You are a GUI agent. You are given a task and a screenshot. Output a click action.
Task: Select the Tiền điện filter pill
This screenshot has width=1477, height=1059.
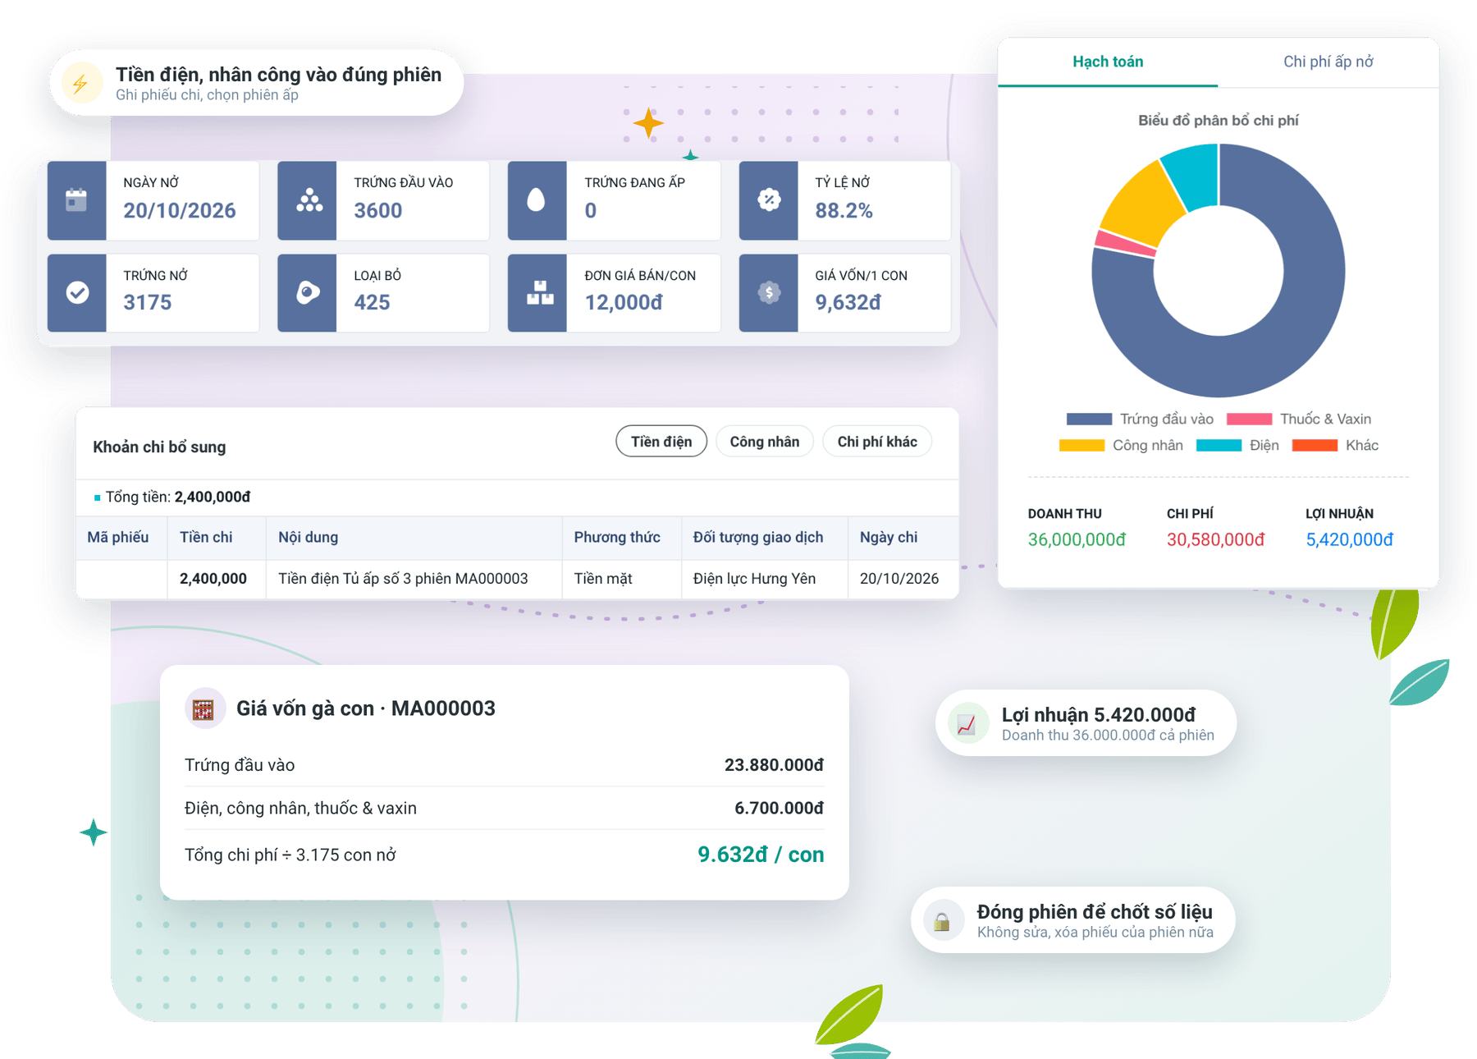(661, 442)
